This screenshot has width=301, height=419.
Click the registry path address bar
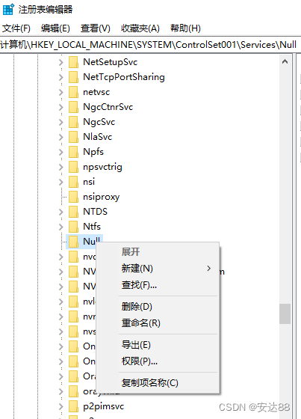tap(149, 45)
